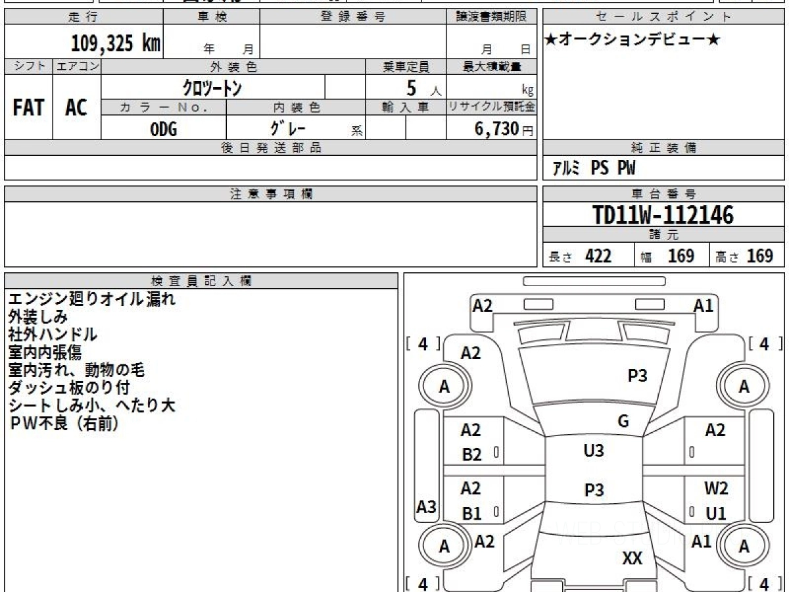
Task: Select the note ダッシュ板のり付
Action: click(69, 388)
